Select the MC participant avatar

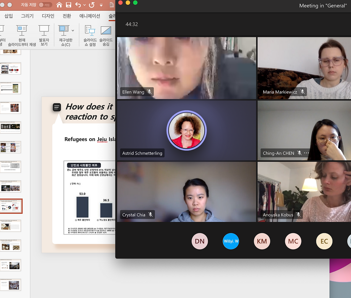click(x=293, y=241)
